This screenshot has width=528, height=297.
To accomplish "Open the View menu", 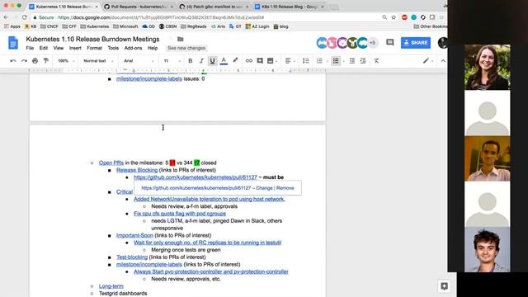I will click(x=59, y=48).
